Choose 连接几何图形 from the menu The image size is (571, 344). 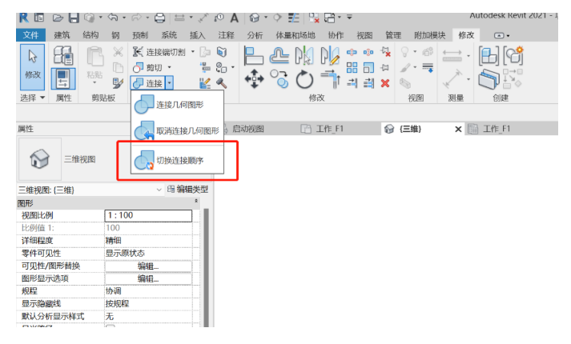pyautogui.click(x=177, y=105)
